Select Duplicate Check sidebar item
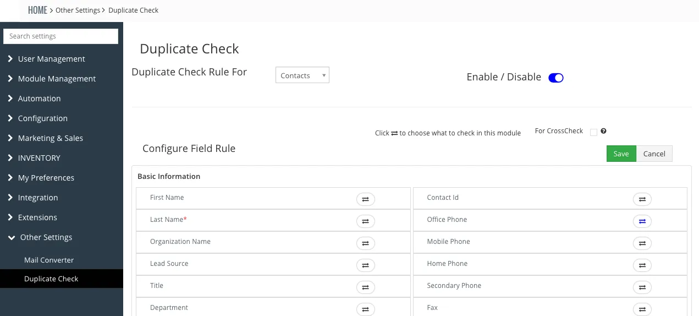 click(51, 279)
